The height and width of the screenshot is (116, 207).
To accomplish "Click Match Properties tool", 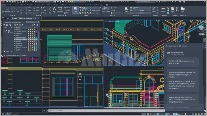I will (126, 10).
